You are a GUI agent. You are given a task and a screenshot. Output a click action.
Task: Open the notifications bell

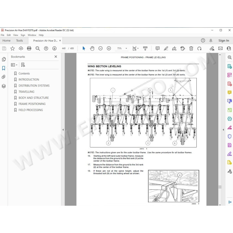211,40
